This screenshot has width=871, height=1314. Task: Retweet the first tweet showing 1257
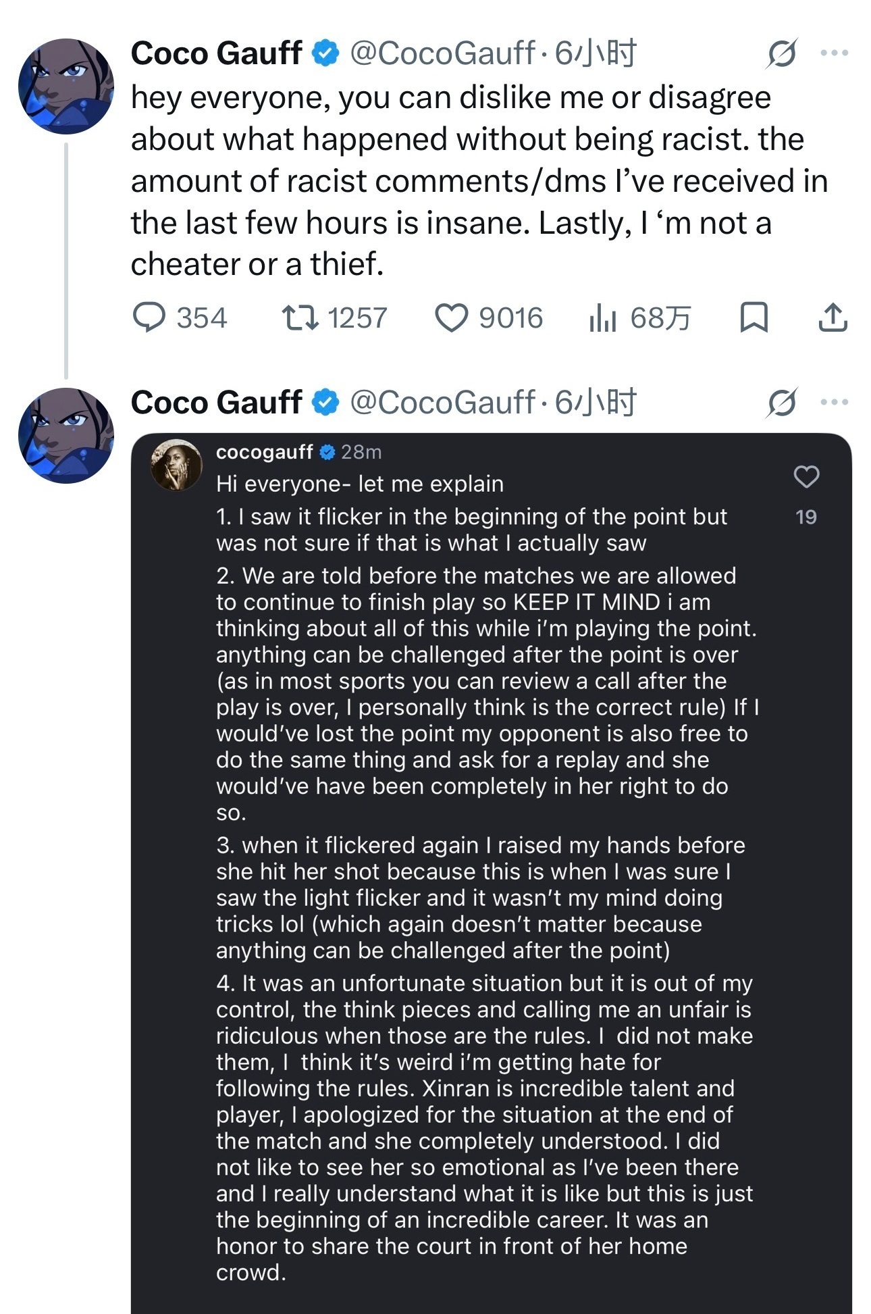tap(334, 318)
